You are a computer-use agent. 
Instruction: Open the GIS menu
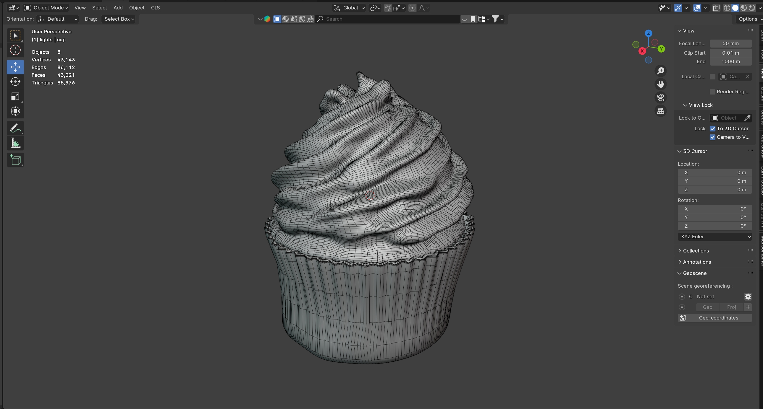pos(155,8)
